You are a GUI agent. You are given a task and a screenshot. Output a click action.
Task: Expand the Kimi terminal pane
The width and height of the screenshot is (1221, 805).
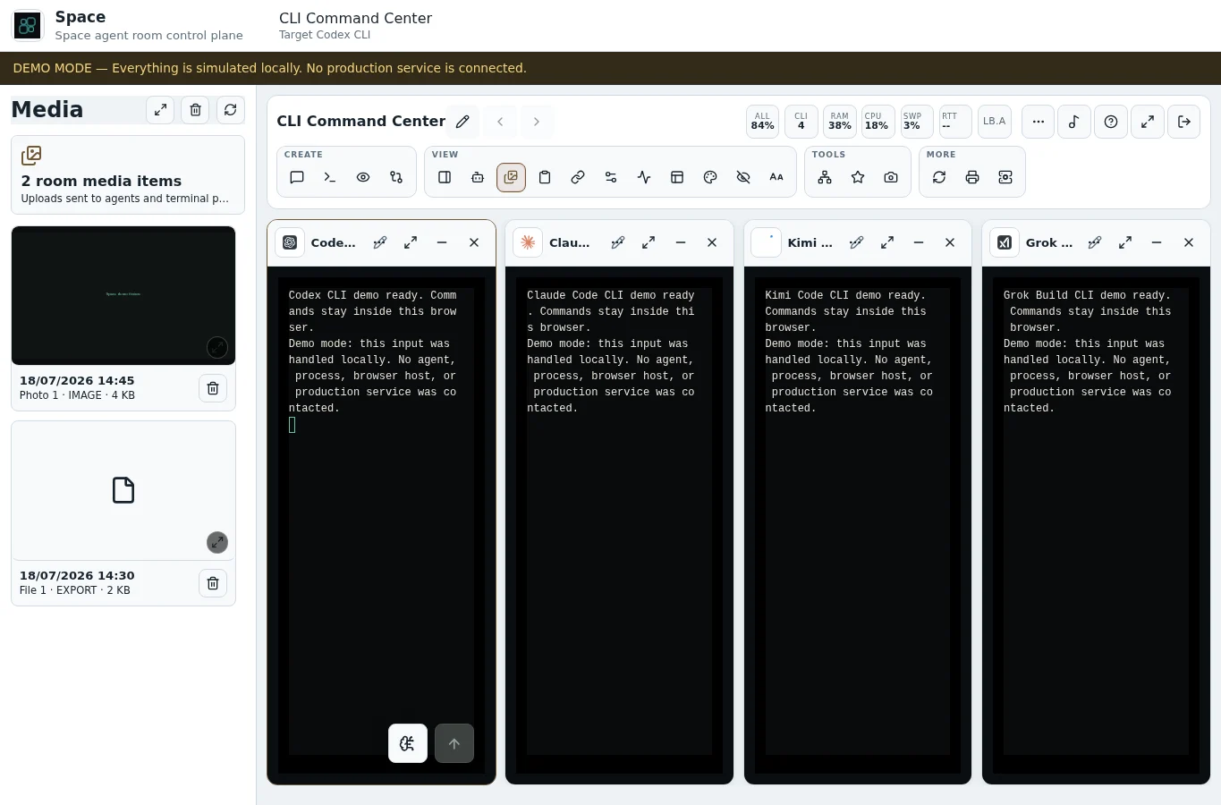coord(887,242)
